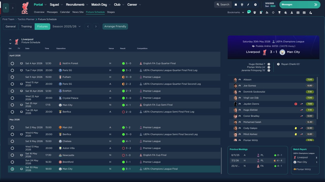Click the training cone icon in bookmarks bar
Image resolution: width=325 pixels, height=182 pixels.
[292, 12]
